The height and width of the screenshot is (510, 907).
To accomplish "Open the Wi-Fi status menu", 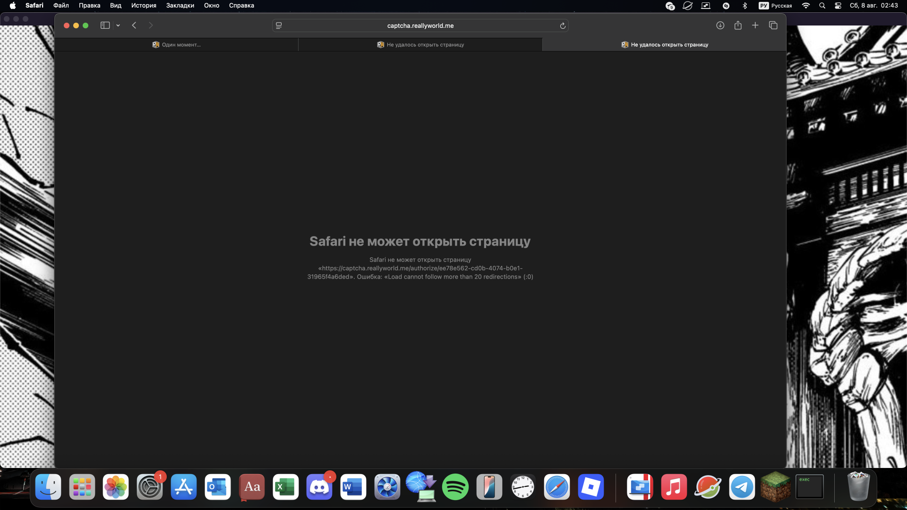I will [806, 6].
